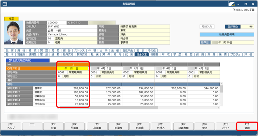Viewport: 258px width, 136px height.
Task: Open F9 確認書類 button
Action: tap(183, 126)
